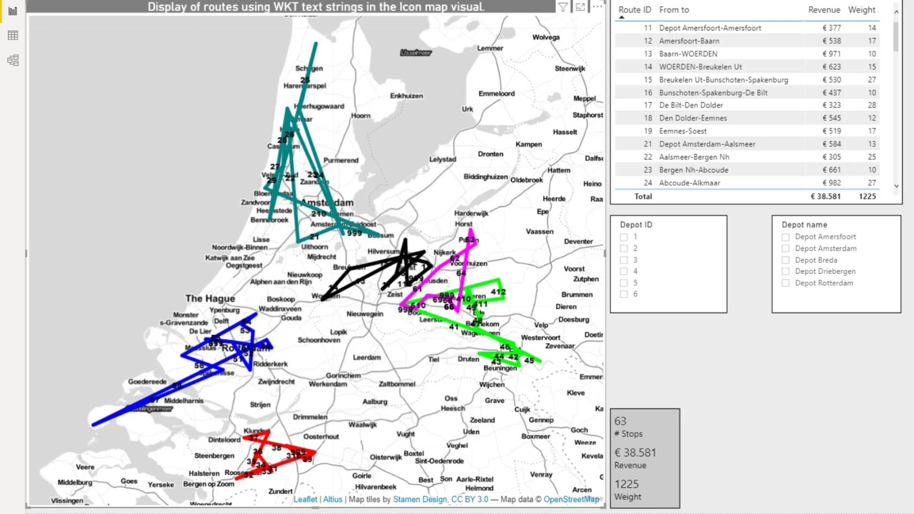The width and height of the screenshot is (914, 514).
Task: Click the Lelystad label on map
Action: click(442, 159)
